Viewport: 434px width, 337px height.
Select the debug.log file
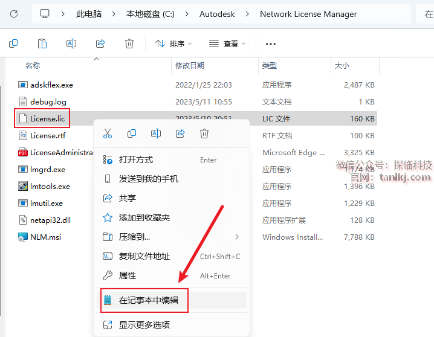(48, 101)
